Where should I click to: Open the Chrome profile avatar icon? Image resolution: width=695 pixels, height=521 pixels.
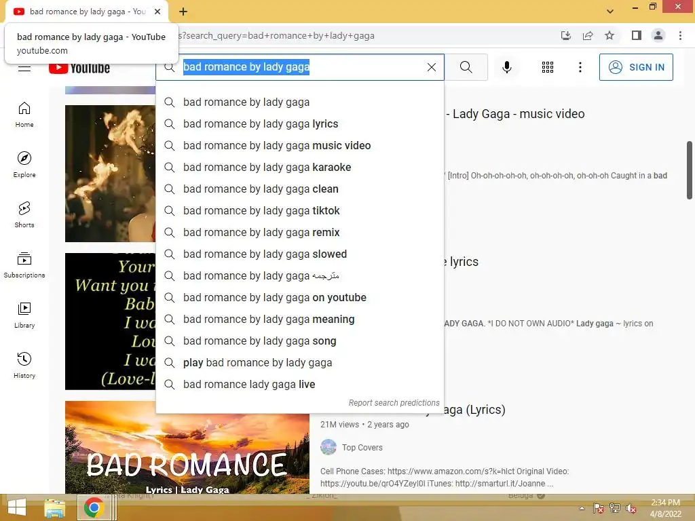point(658,35)
